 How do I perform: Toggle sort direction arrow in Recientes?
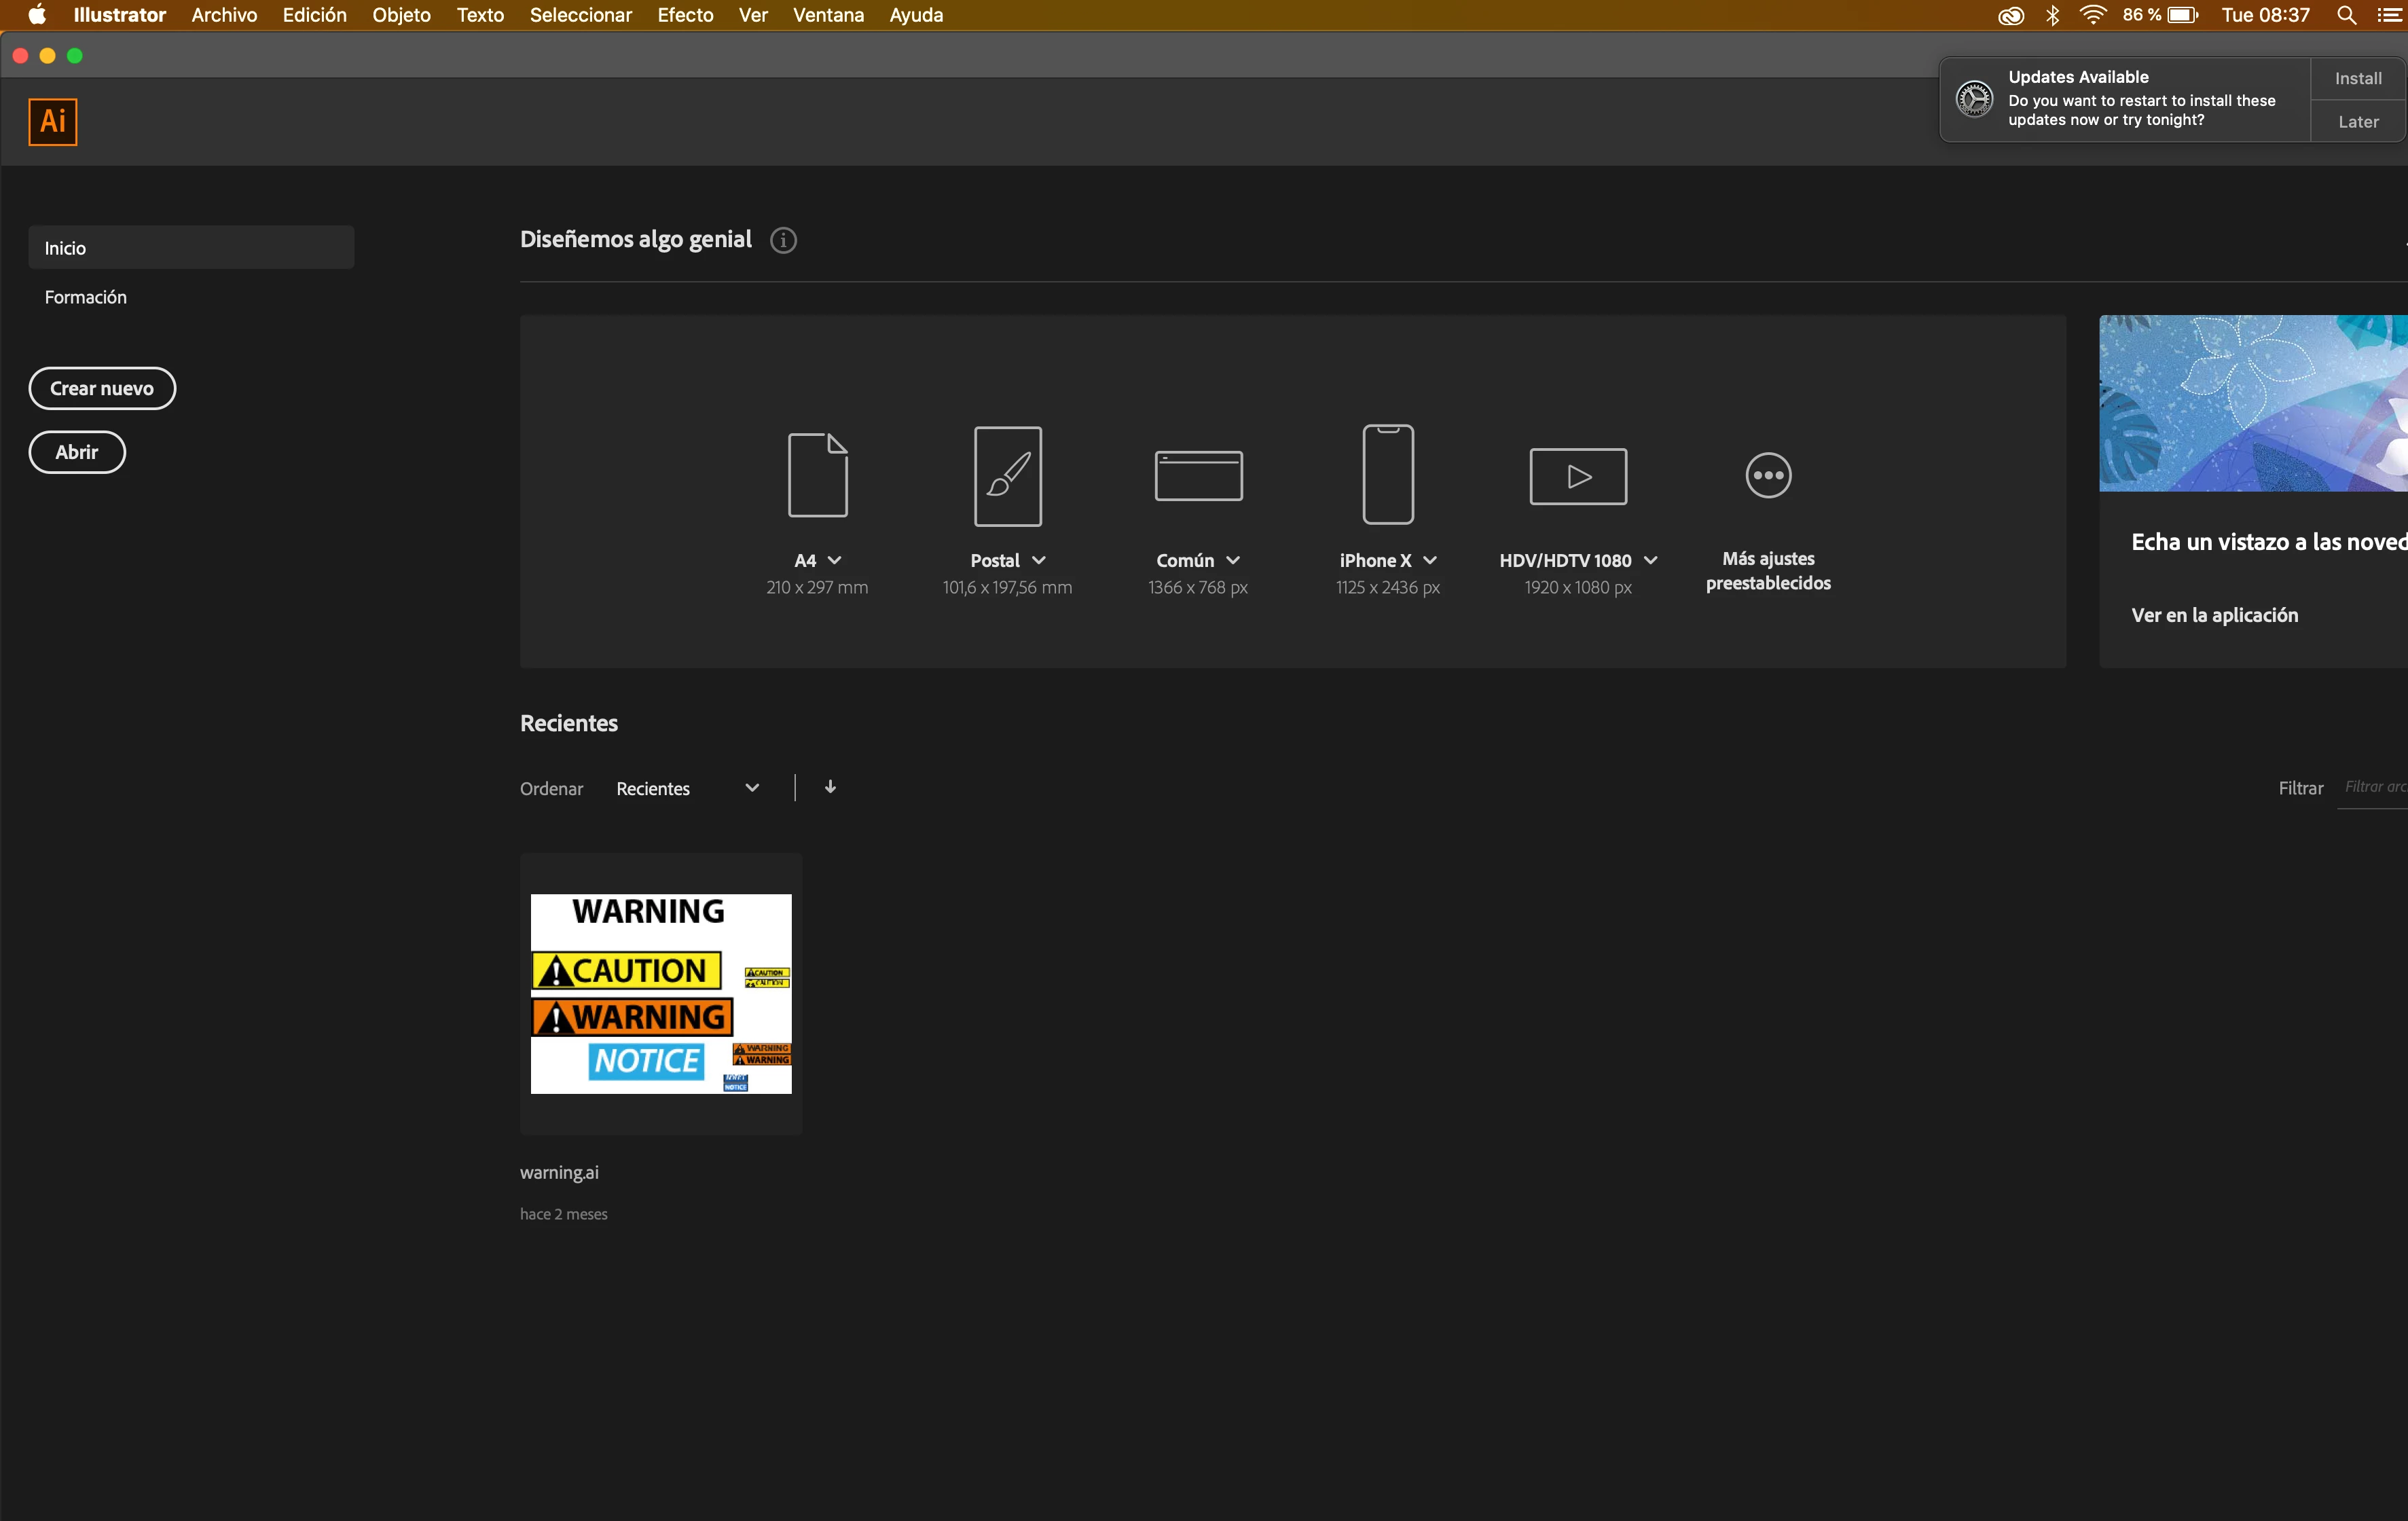(x=830, y=787)
